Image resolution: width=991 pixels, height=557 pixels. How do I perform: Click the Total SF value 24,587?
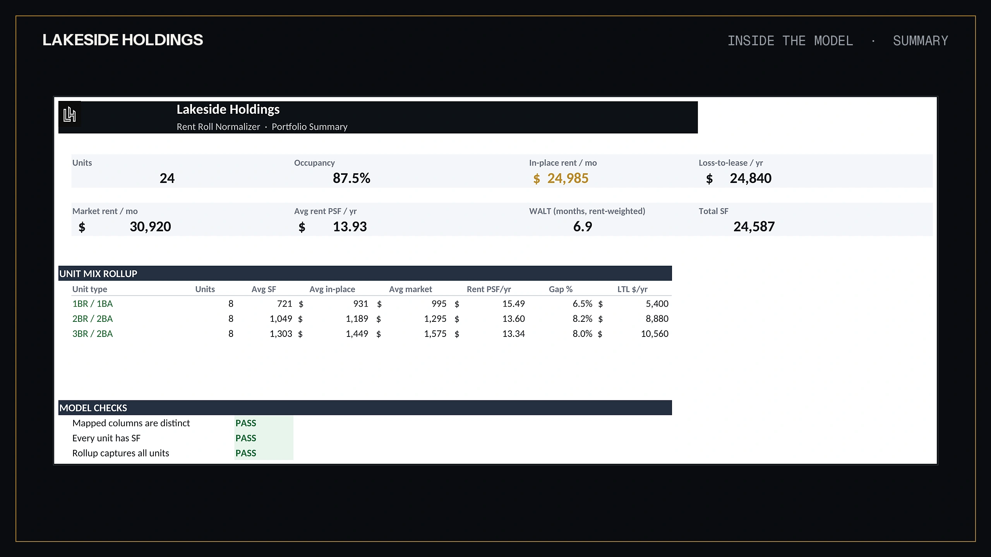(x=754, y=227)
